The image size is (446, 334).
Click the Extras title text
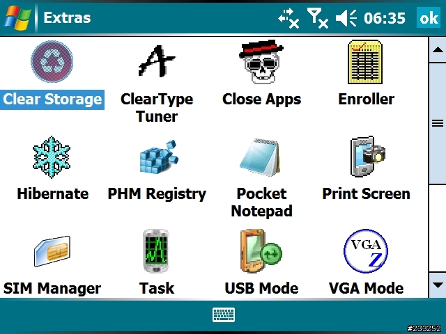coord(67,18)
